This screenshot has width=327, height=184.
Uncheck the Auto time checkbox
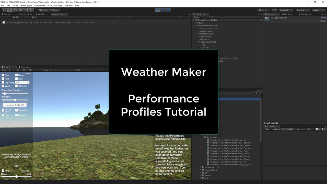pyautogui.click(x=3, y=171)
